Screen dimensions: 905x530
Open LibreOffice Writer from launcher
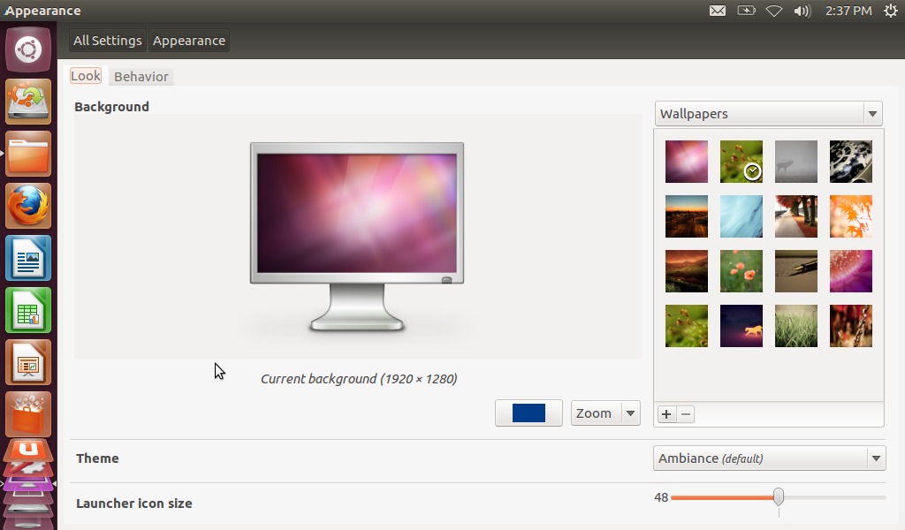pos(28,258)
